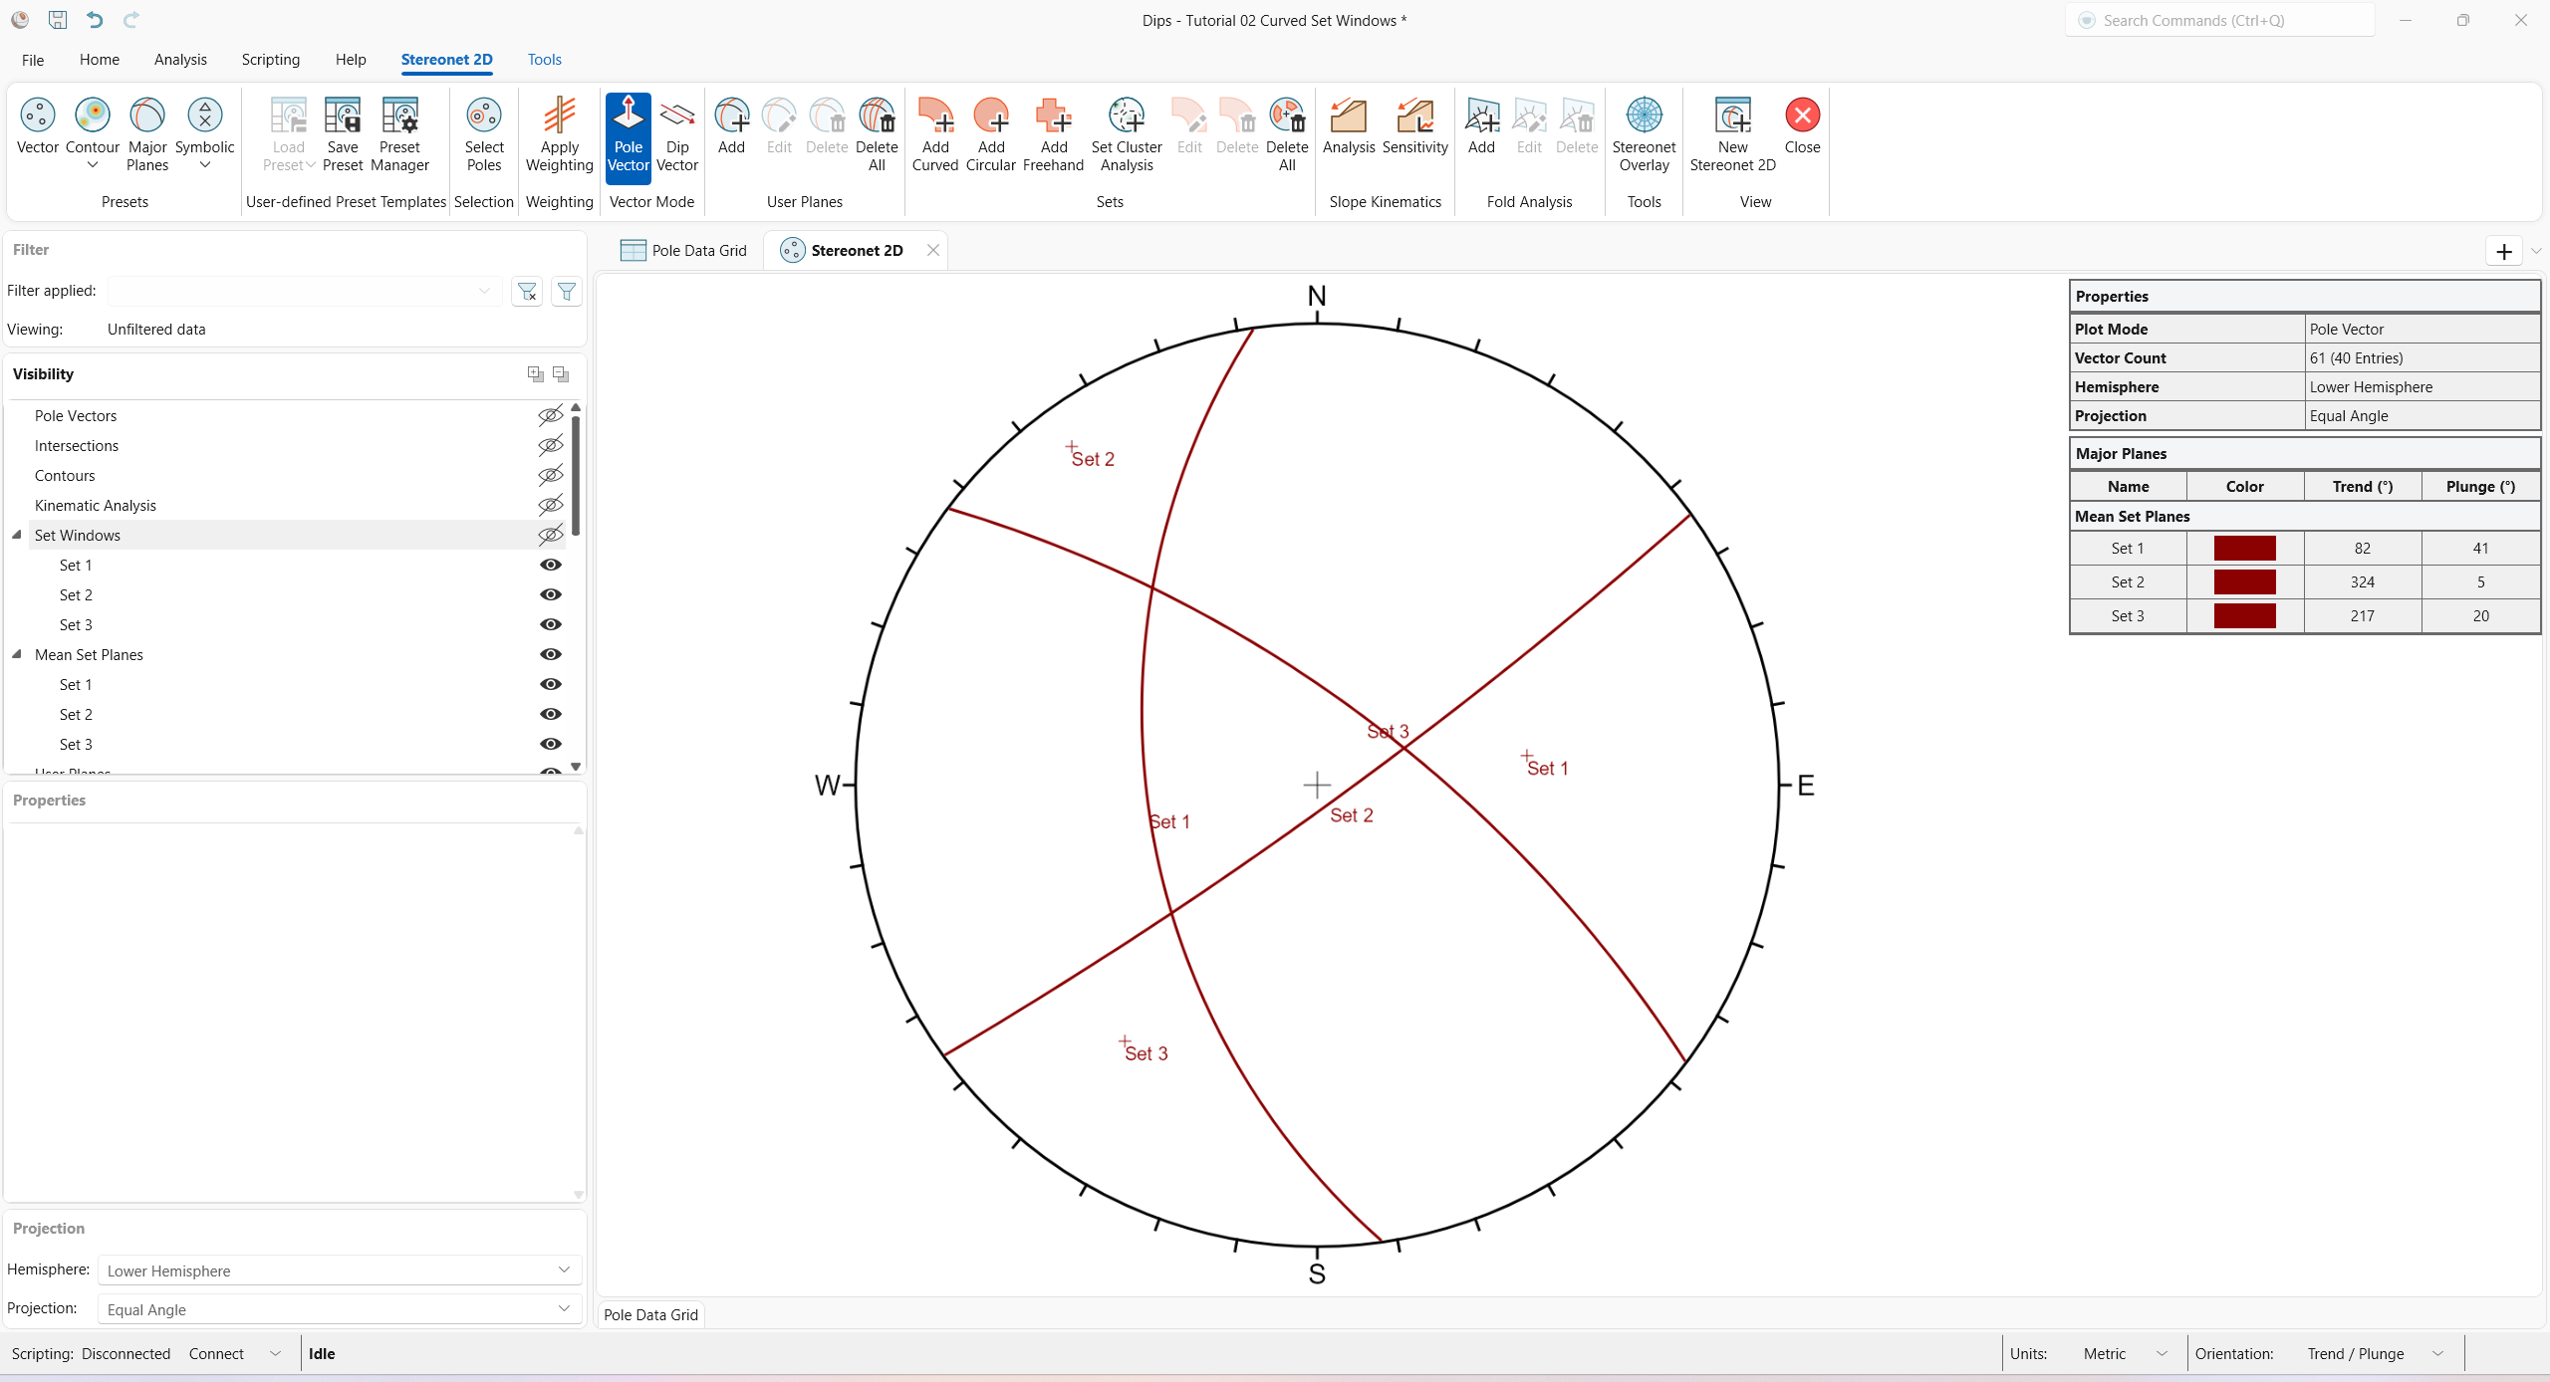
Task: Open the Apply Weighting tool
Action: pyautogui.click(x=559, y=134)
